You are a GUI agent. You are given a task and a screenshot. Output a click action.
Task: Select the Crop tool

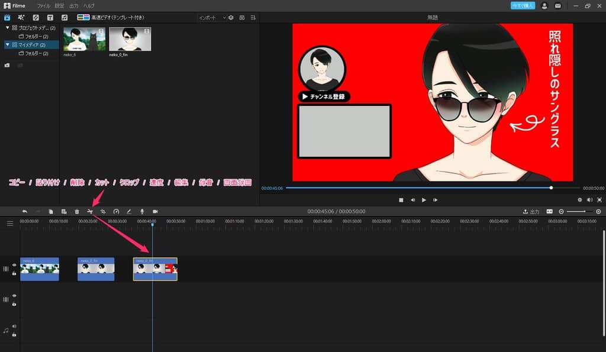pos(103,211)
